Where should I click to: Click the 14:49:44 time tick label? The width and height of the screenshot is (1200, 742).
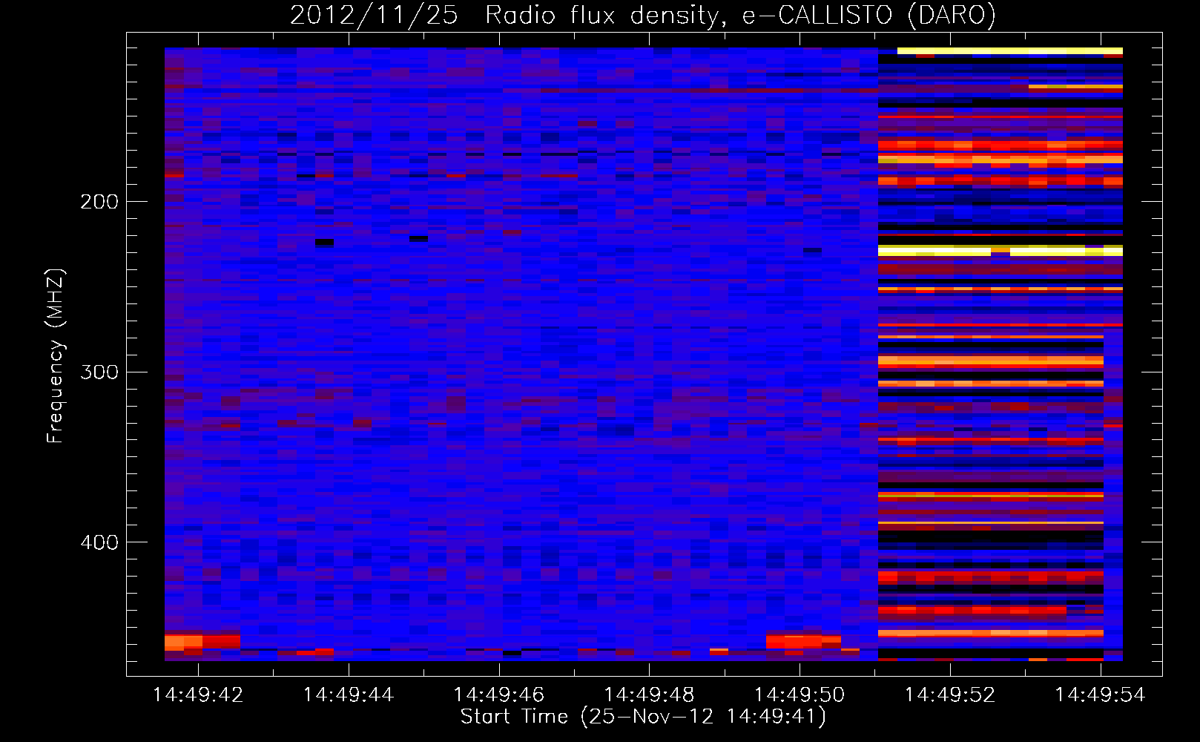click(x=349, y=695)
